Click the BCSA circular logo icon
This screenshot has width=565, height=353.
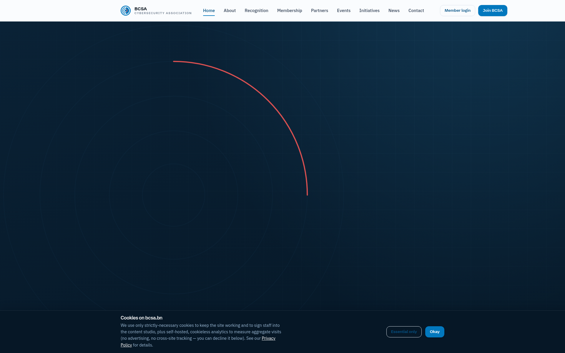click(126, 11)
